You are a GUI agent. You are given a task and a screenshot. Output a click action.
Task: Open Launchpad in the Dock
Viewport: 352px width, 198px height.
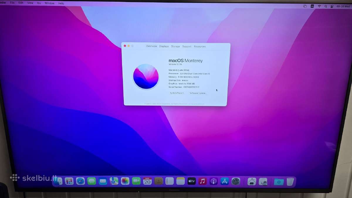[x=69, y=181]
